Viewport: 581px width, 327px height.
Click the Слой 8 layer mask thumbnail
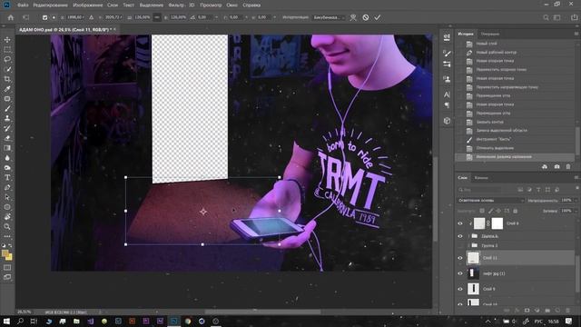coord(497,223)
